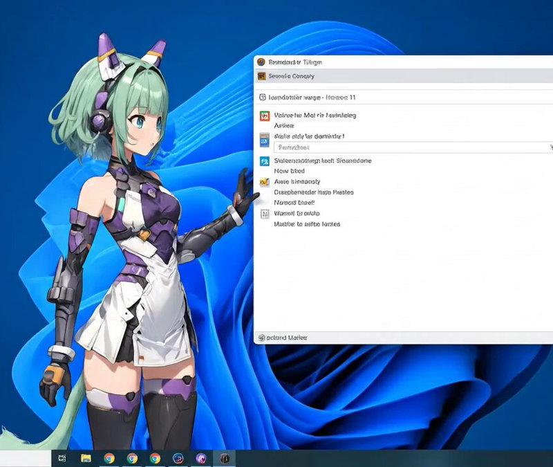Select the highlighted grey row under the title
The height and width of the screenshot is (467, 553).
tap(404, 76)
